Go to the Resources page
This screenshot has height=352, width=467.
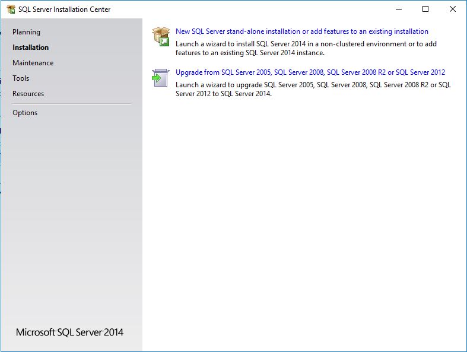(x=28, y=94)
